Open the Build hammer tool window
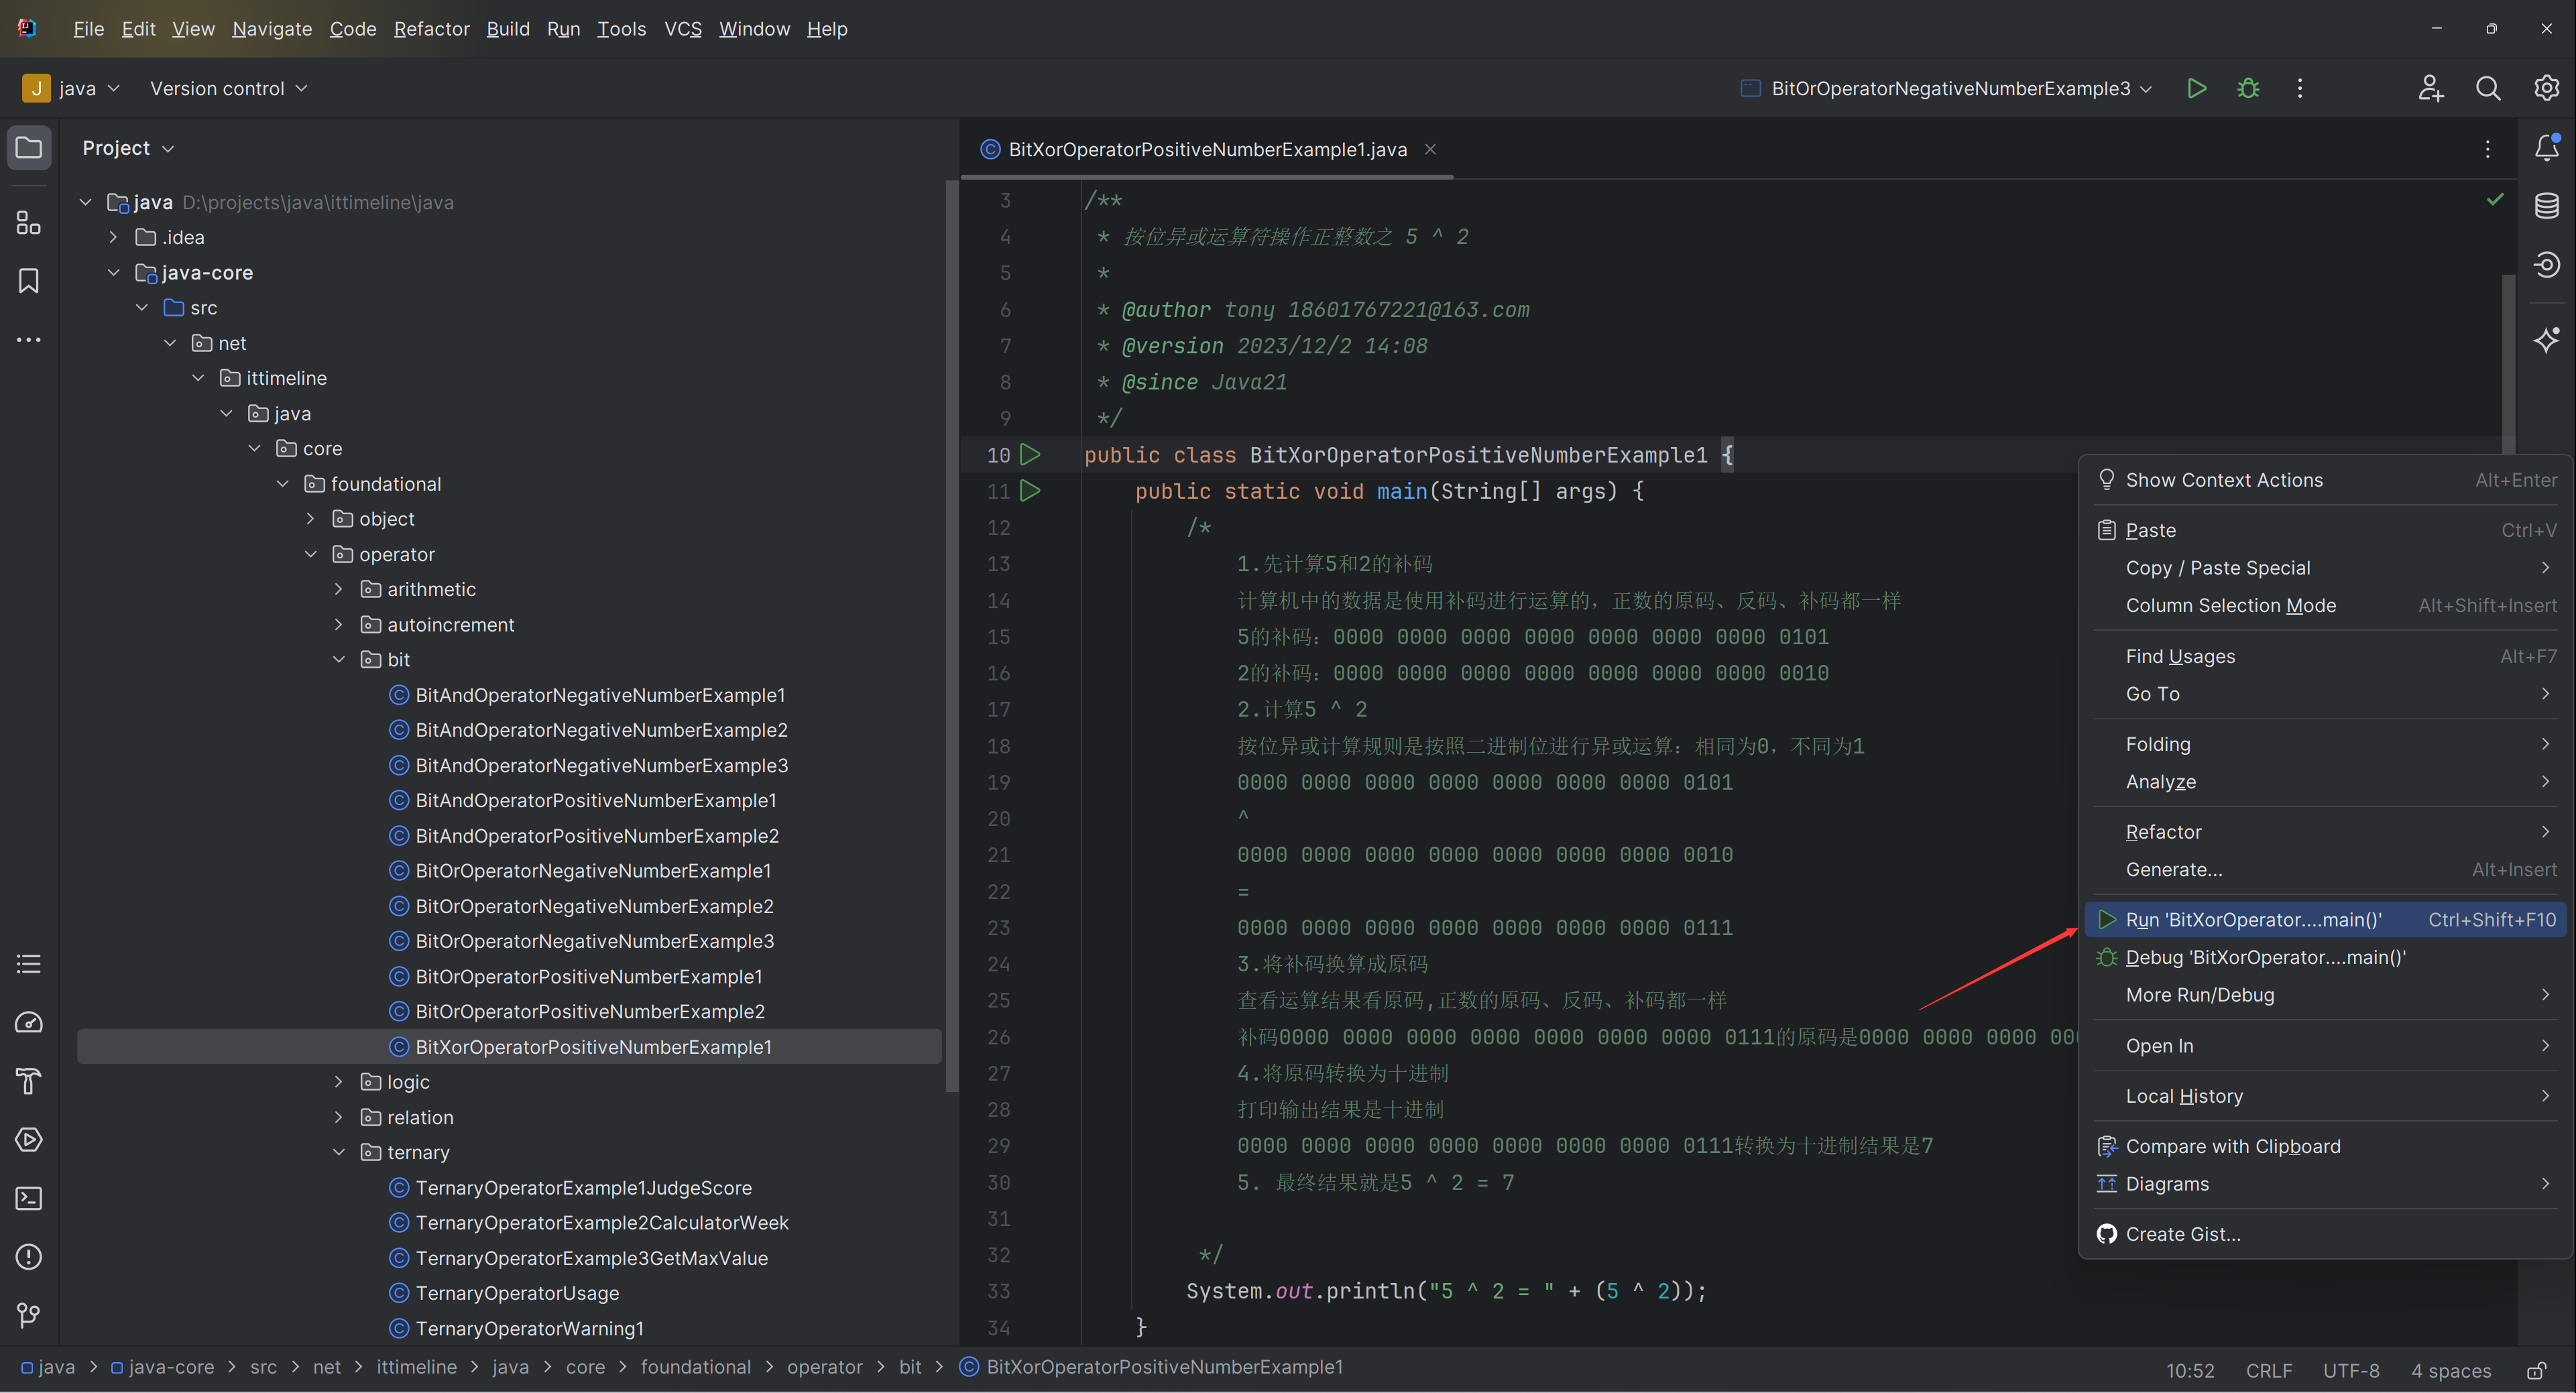Image resolution: width=2576 pixels, height=1393 pixels. (29, 1081)
